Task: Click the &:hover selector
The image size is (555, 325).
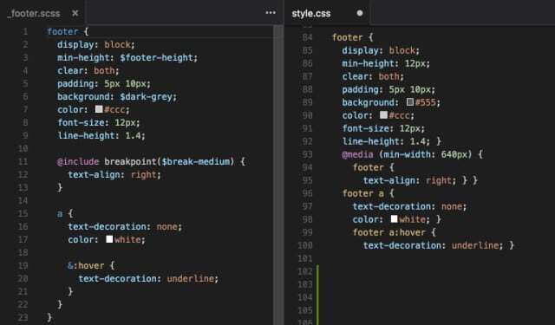Action: 86,265
